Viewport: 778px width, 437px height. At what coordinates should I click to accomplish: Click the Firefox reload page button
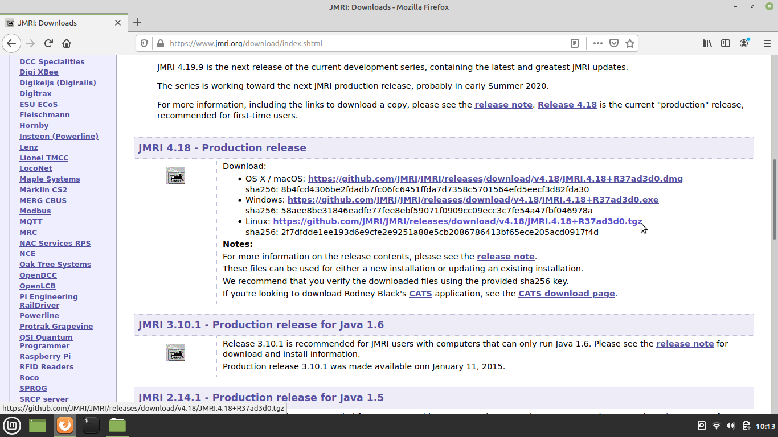point(48,43)
